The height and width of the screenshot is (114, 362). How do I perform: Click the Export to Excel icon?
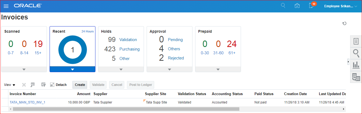33,85
